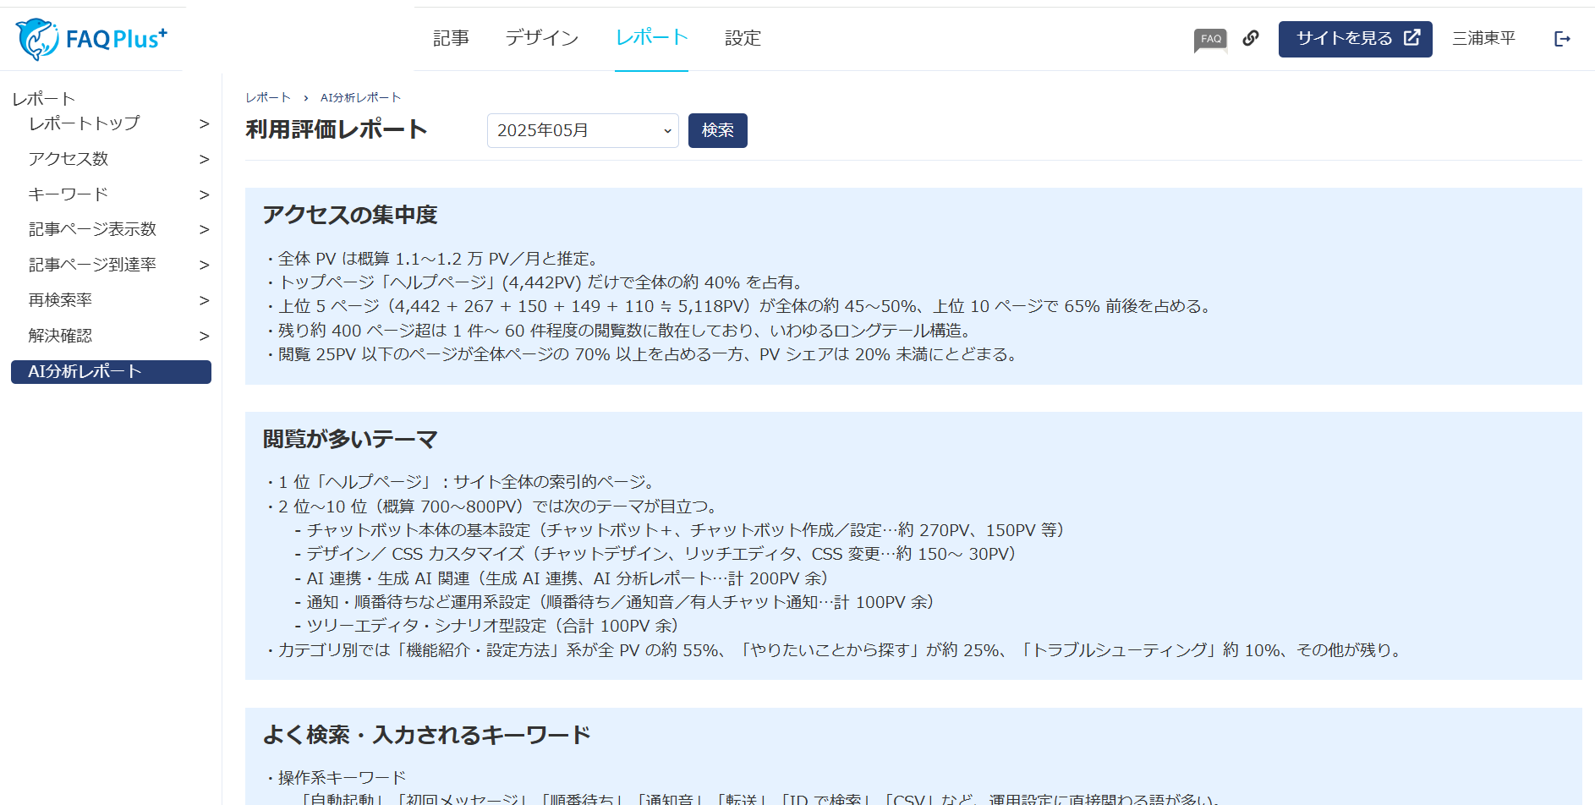1595x805 pixels.
Task: Open レポートトップ in the sidebar
Action: point(85,123)
